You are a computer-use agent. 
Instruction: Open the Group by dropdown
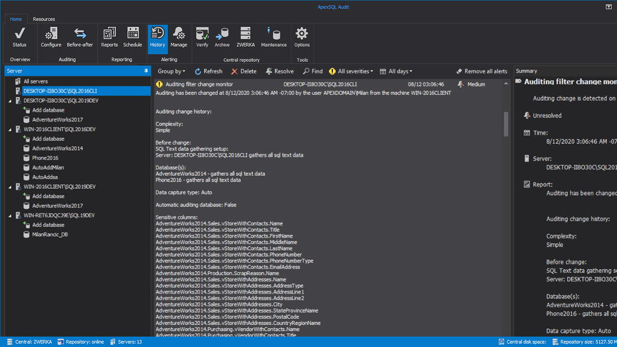[x=171, y=71]
